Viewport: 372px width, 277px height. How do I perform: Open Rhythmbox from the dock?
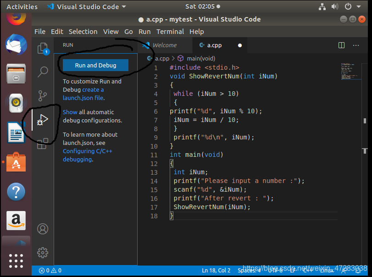pos(16,103)
